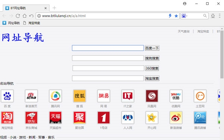The height and width of the screenshot is (140, 224).
Task: Click the user account icon
Action: tap(184, 4)
